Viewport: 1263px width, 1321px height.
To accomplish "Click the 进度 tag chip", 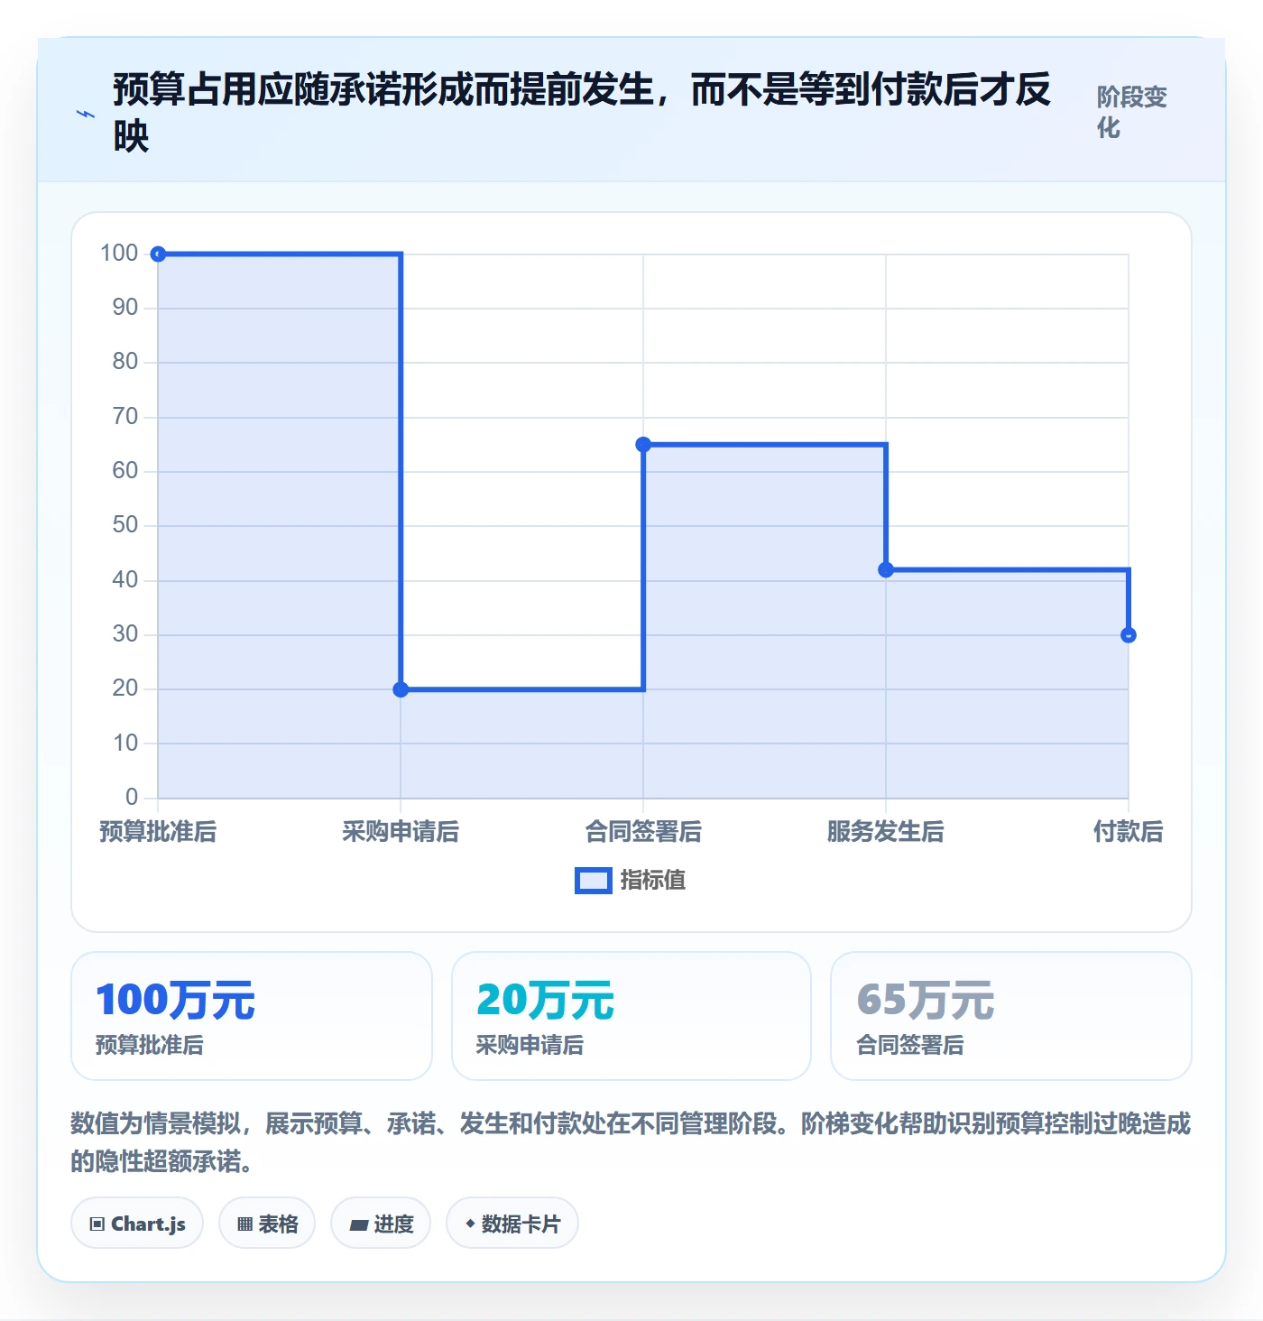I will click(x=381, y=1224).
